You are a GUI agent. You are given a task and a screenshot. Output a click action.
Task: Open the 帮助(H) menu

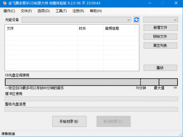96,11
